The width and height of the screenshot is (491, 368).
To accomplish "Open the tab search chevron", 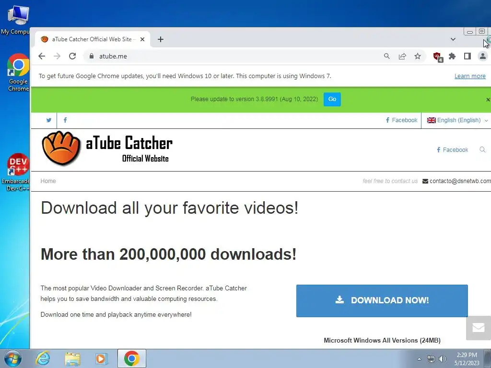I will pyautogui.click(x=453, y=39).
